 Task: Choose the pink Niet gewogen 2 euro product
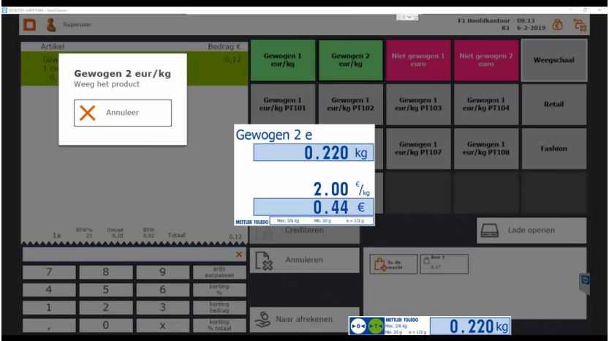click(485, 60)
